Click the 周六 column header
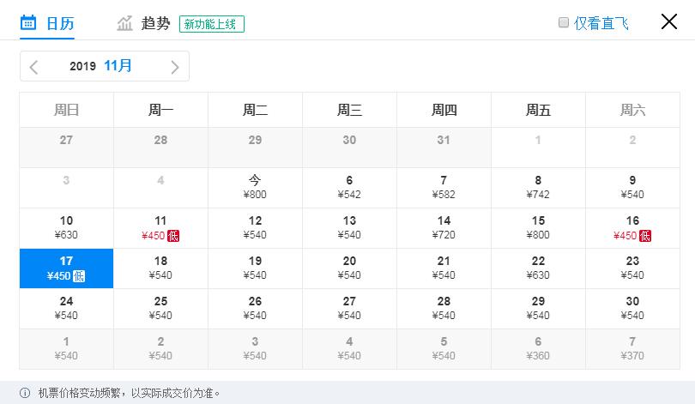The height and width of the screenshot is (404, 695). [632, 110]
